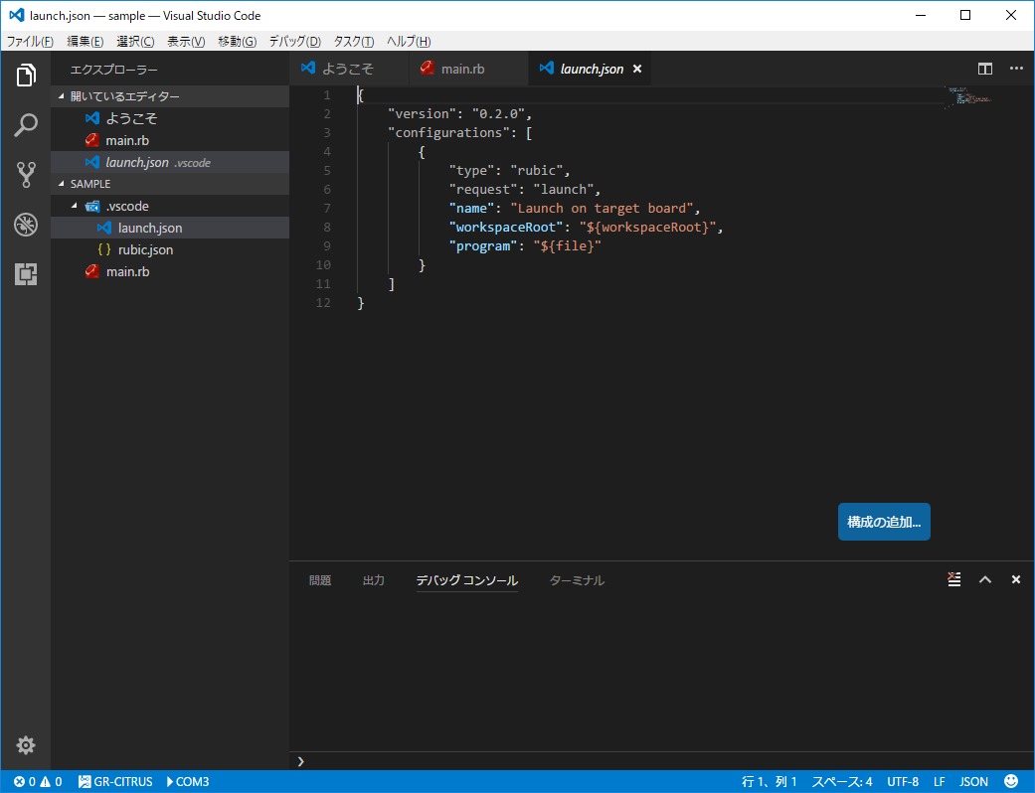Switch to the ようこそ editor tab

tap(349, 69)
